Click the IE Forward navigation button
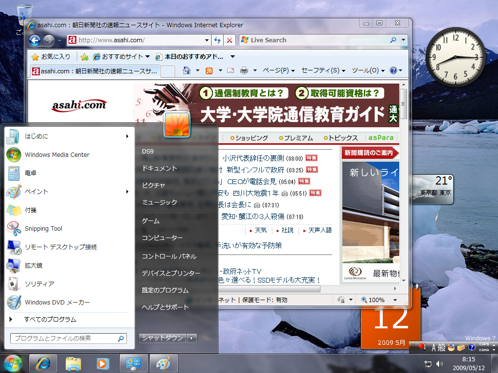The width and height of the screenshot is (498, 373). pos(49,41)
